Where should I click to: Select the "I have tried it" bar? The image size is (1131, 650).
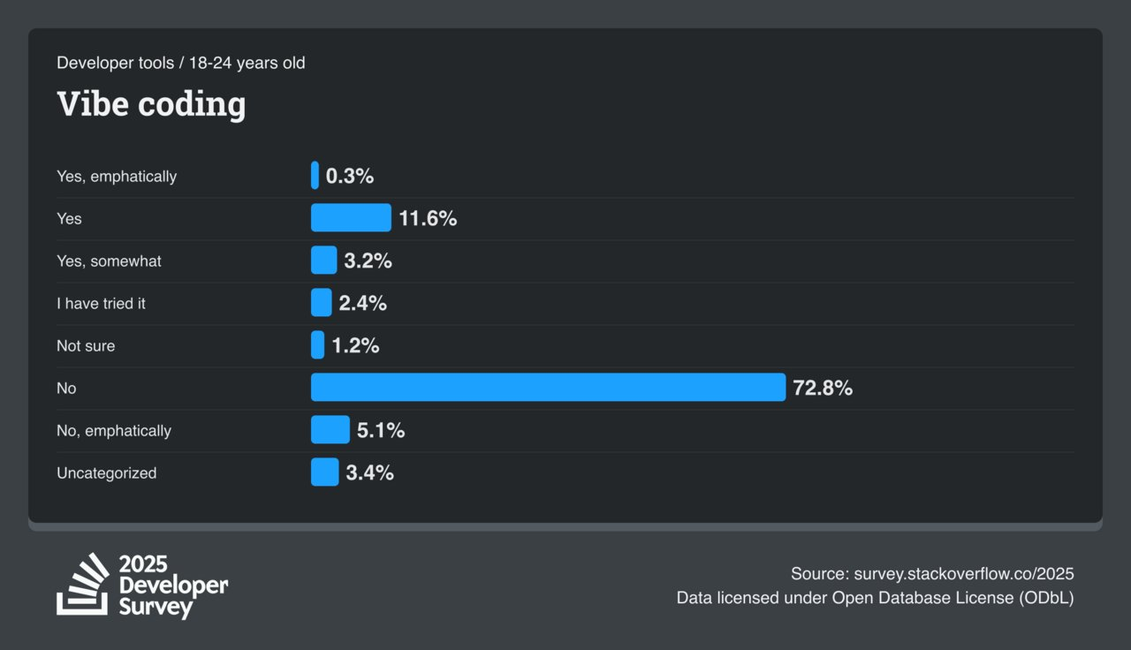point(321,302)
